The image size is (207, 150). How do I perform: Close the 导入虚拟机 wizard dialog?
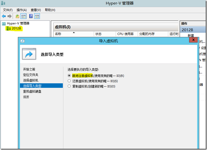(x=193, y=40)
